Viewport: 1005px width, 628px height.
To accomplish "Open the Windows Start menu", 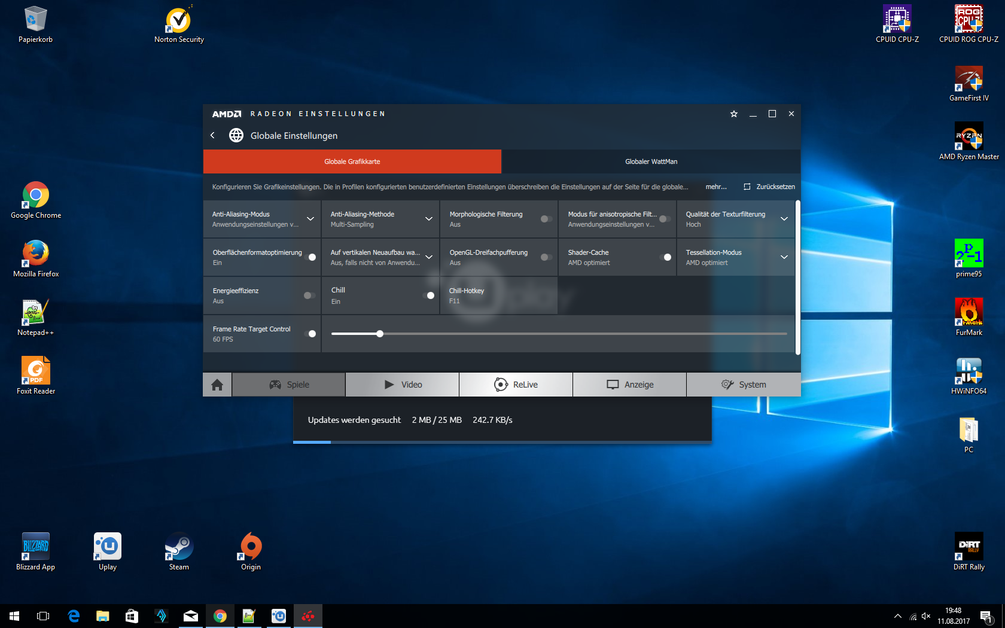I will click(14, 616).
